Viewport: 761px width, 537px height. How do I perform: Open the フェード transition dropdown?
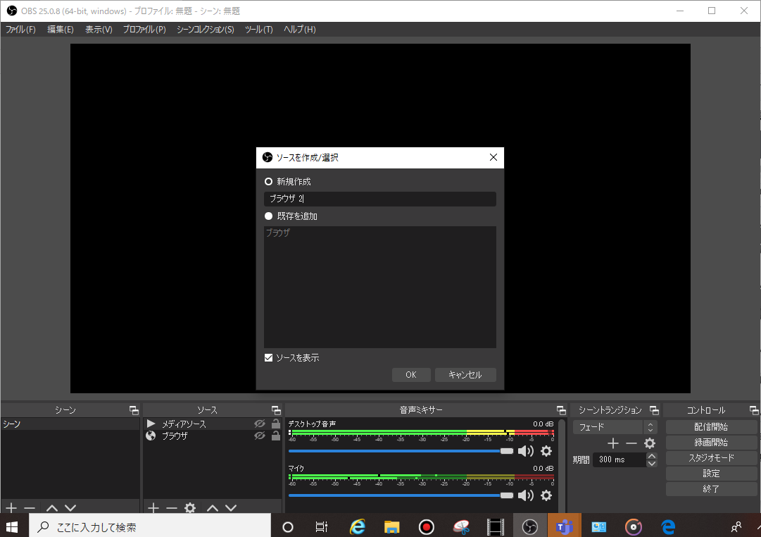coord(615,426)
